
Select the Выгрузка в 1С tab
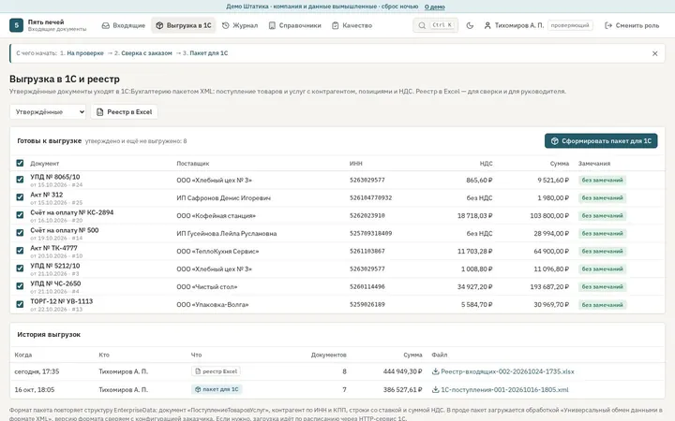pyautogui.click(x=184, y=26)
